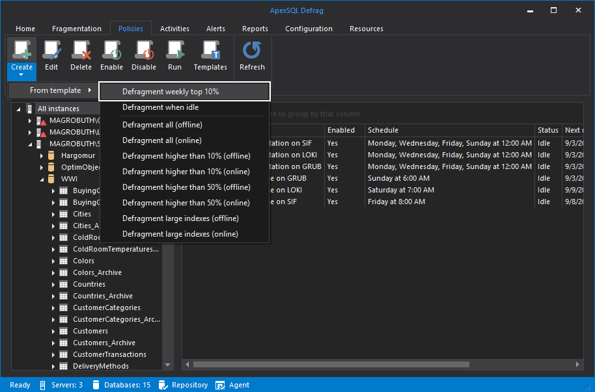Click the Agent status icon

(x=220, y=385)
